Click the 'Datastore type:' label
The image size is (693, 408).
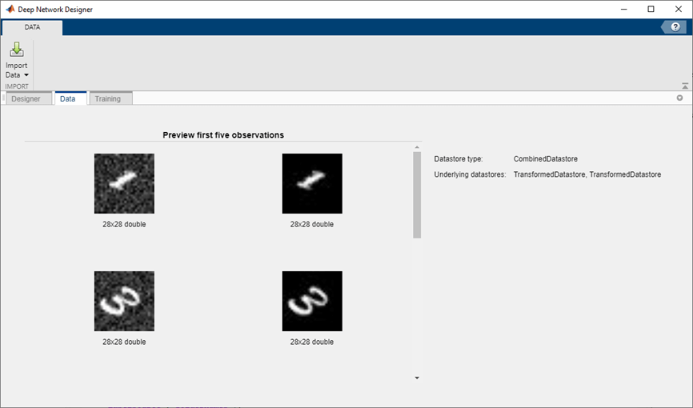coord(459,158)
